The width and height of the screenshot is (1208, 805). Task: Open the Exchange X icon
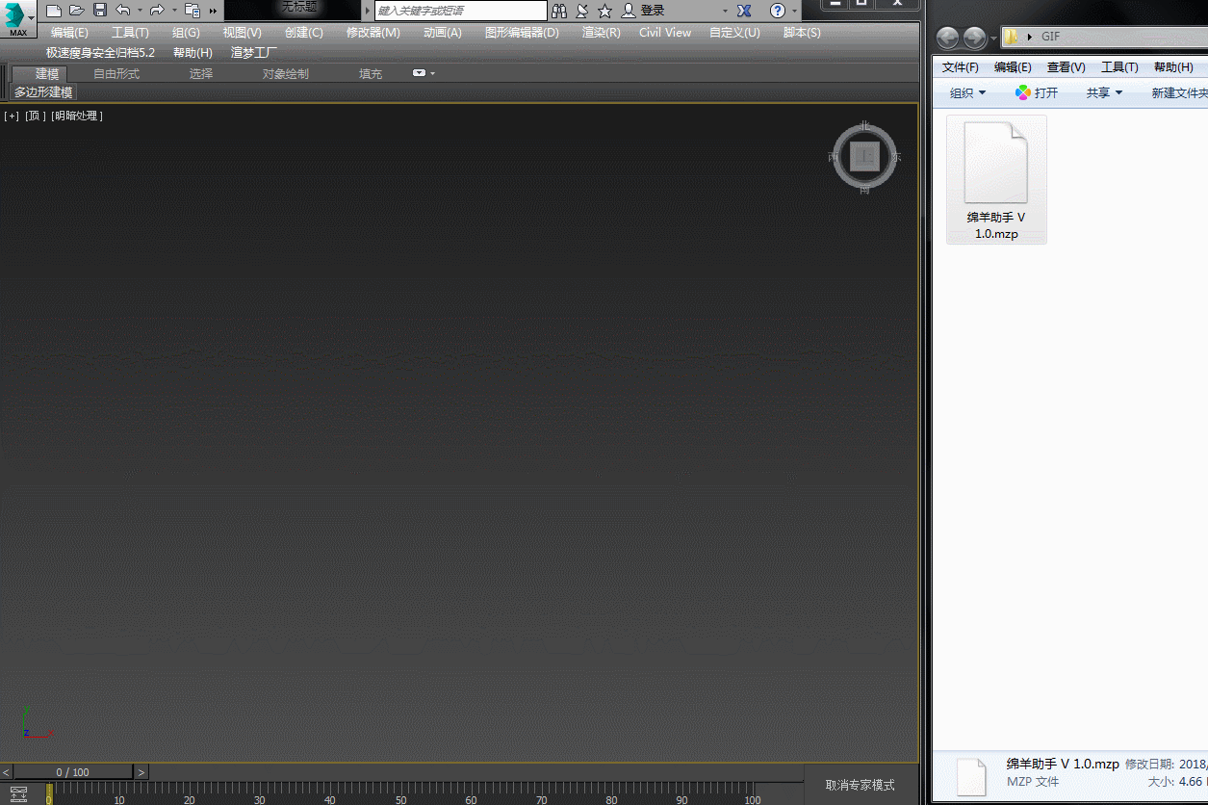click(744, 11)
